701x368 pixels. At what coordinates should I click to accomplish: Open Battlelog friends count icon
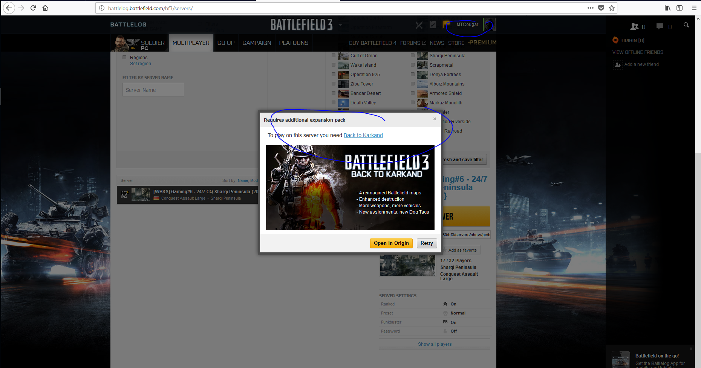point(638,26)
